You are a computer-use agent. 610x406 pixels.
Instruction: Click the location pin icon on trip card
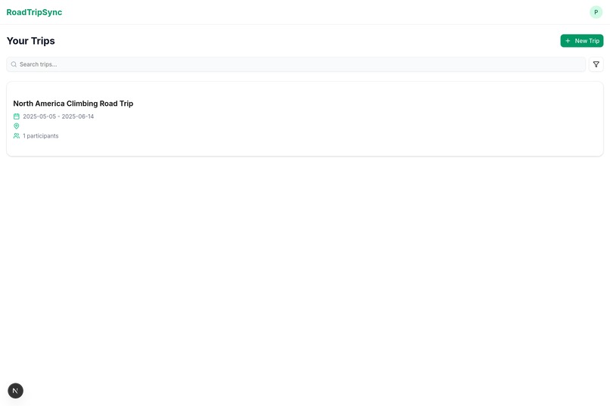coord(17,126)
